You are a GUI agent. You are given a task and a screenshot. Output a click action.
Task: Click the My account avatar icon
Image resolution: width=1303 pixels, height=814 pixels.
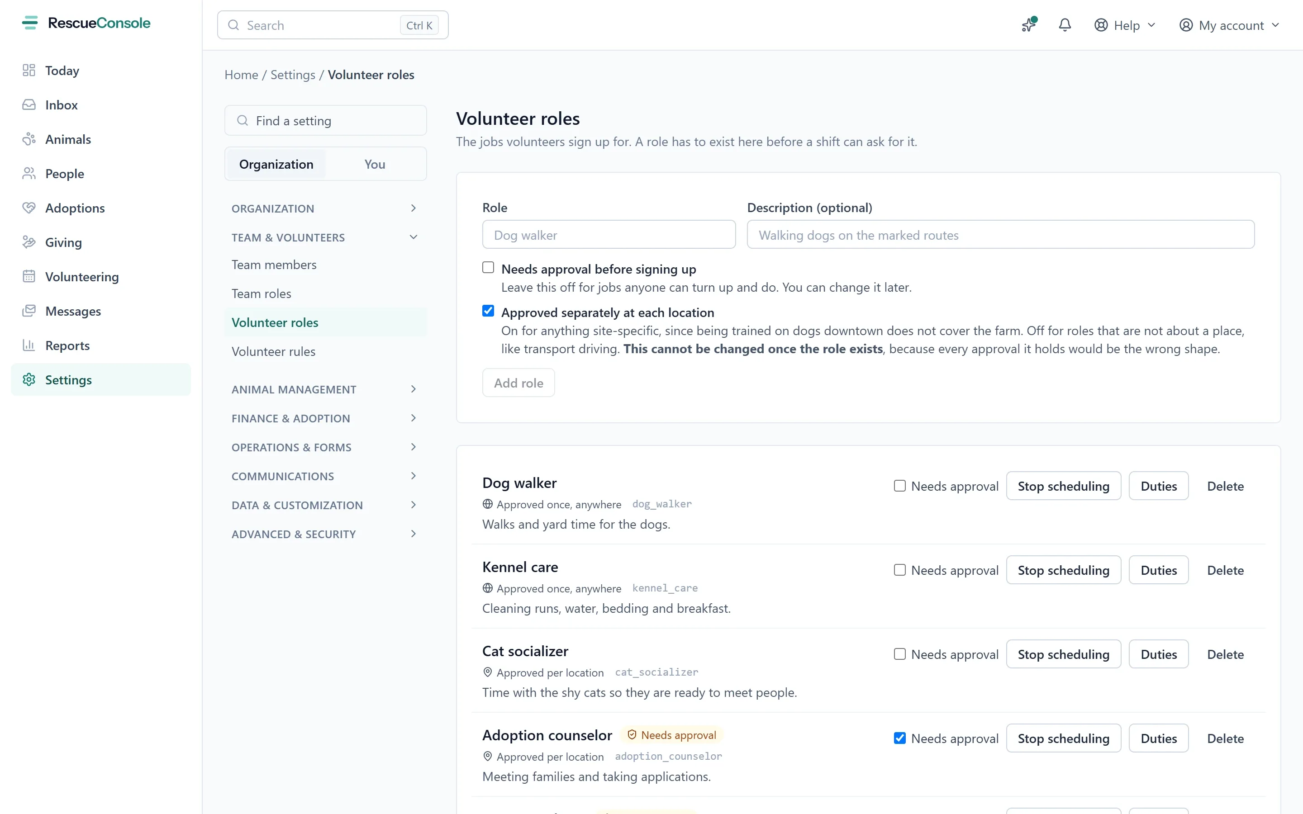point(1186,25)
